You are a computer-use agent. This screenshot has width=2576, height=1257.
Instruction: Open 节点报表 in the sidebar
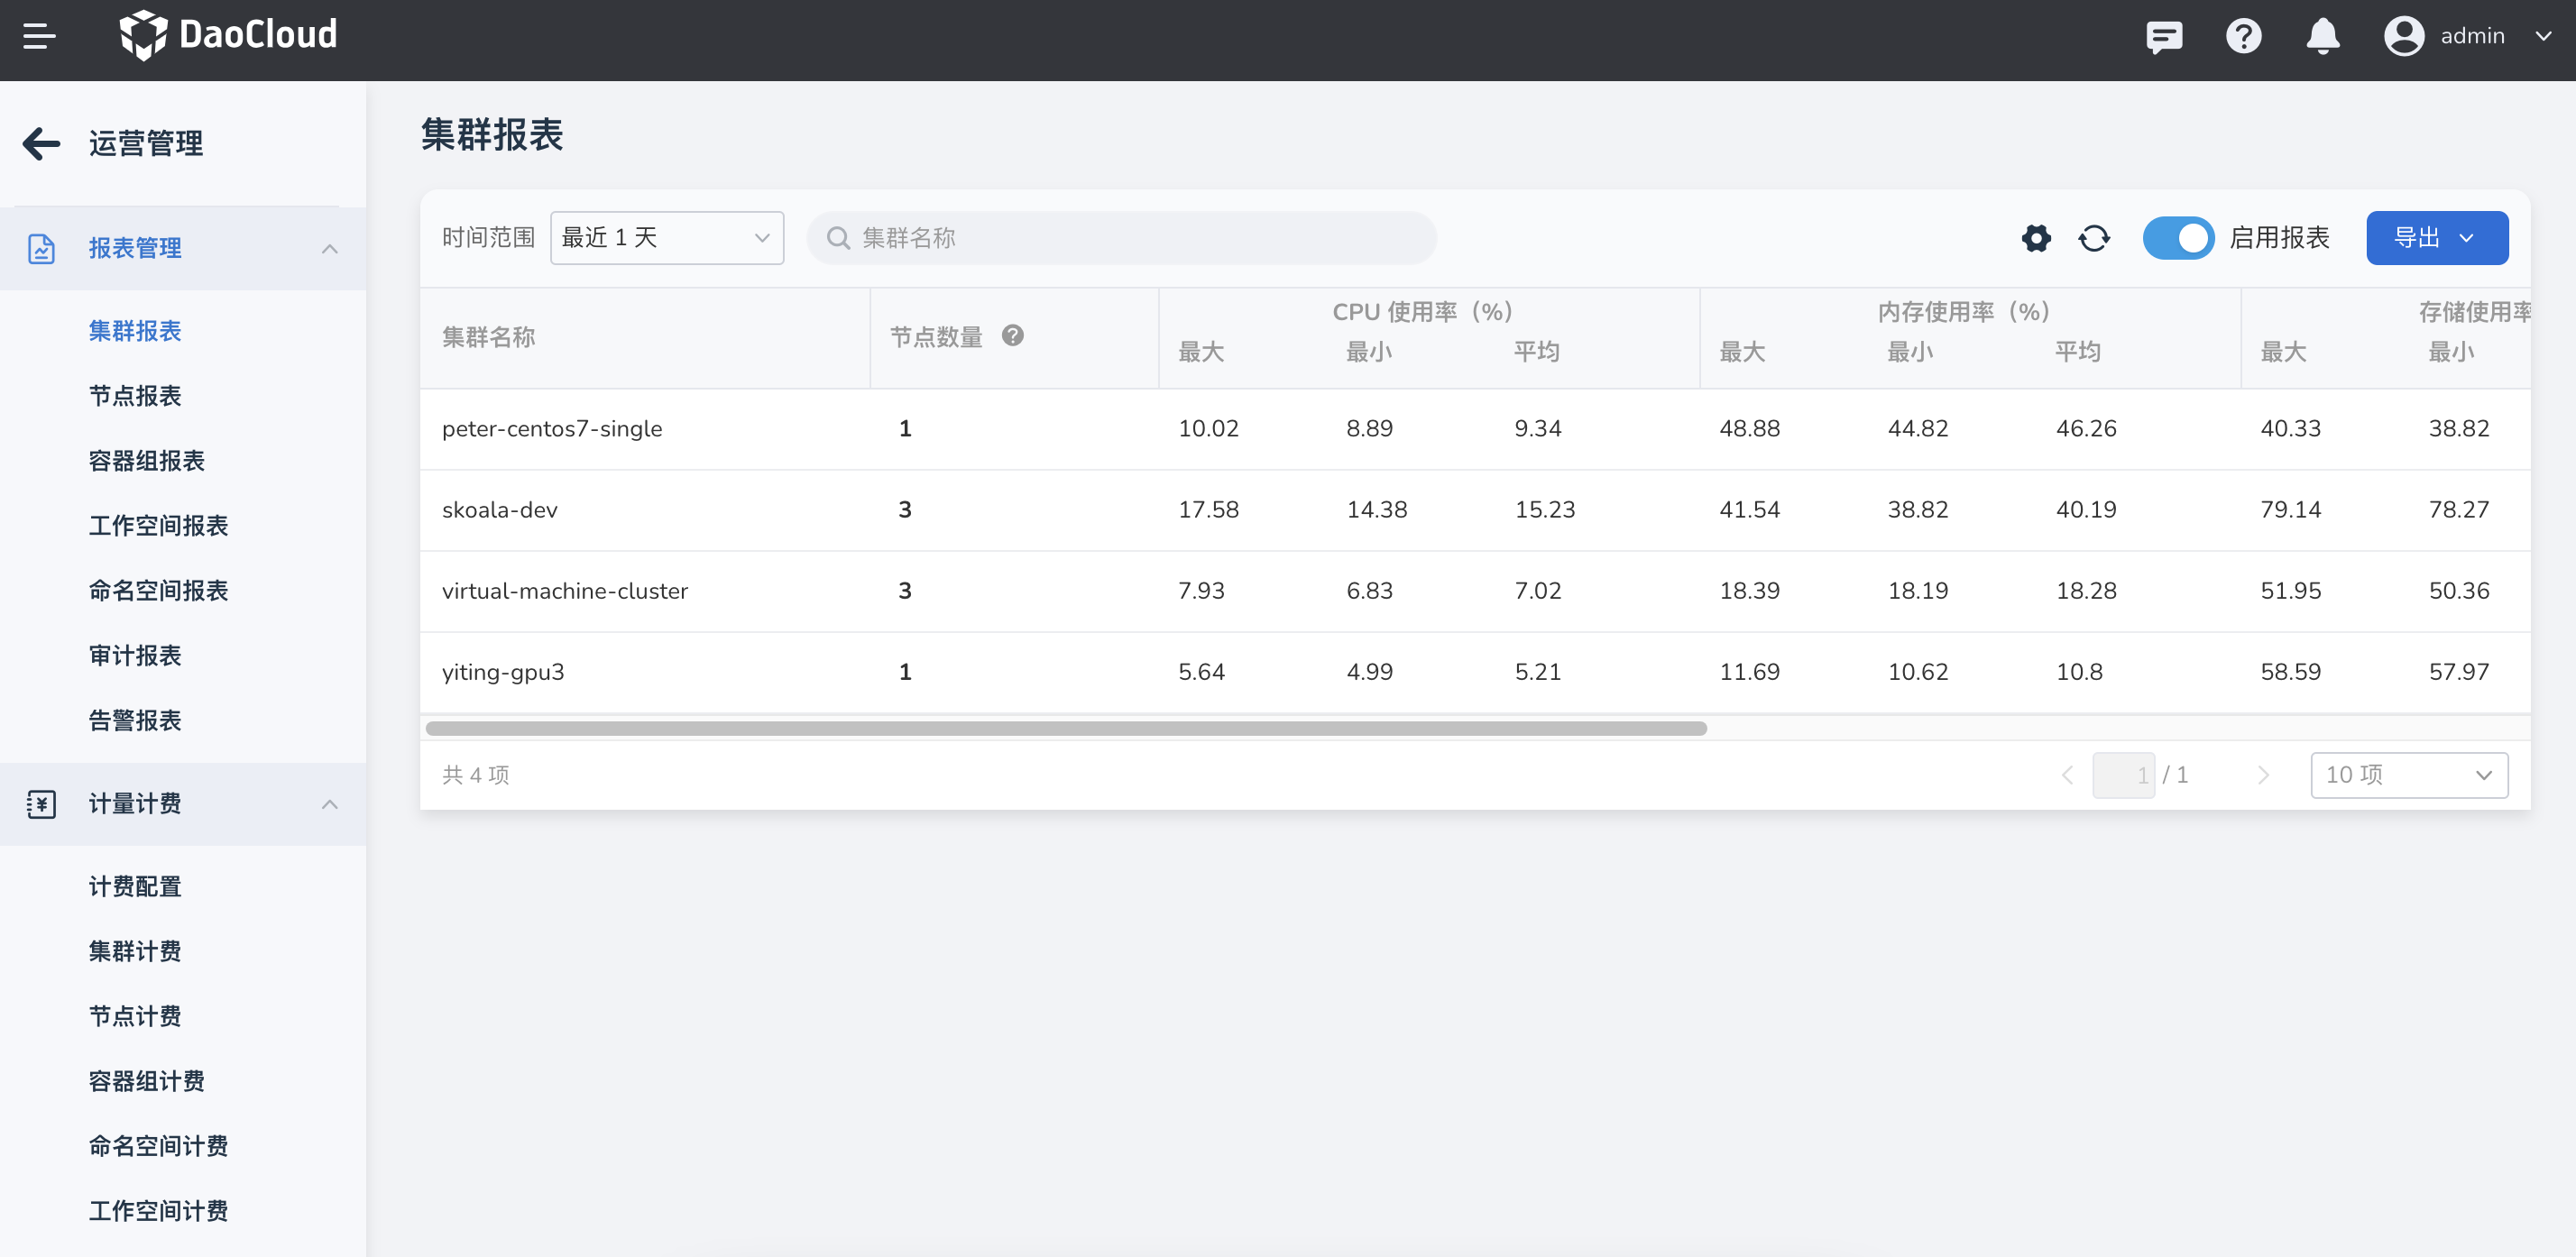(x=135, y=396)
